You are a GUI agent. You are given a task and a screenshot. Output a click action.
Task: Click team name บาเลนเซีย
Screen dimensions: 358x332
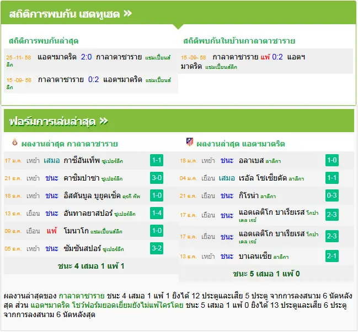point(255,257)
